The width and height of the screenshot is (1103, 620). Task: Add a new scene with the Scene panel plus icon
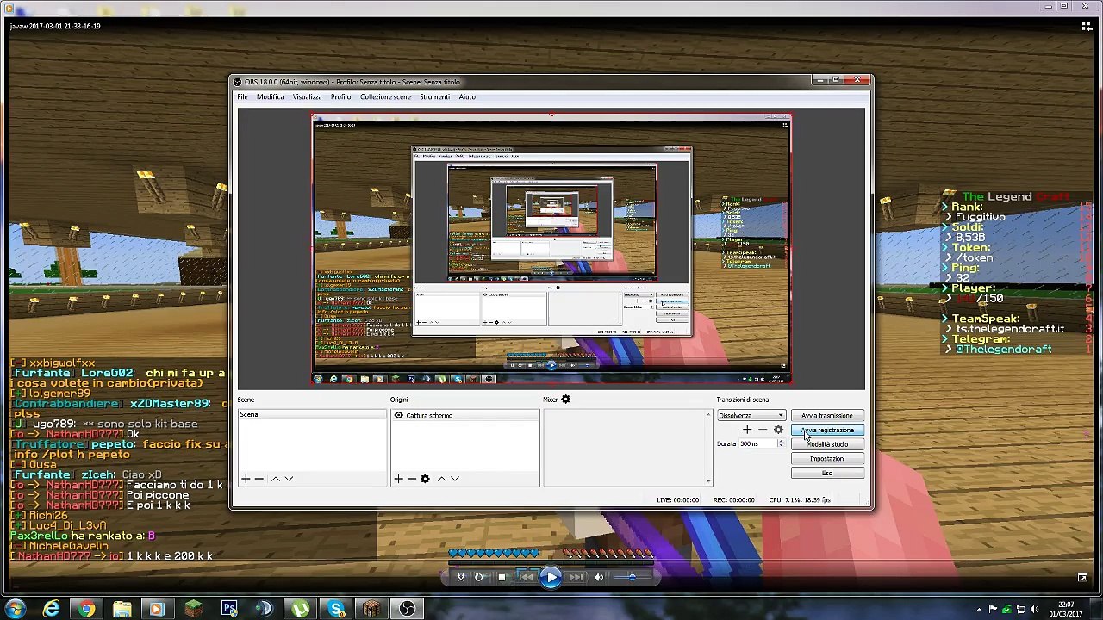(246, 479)
